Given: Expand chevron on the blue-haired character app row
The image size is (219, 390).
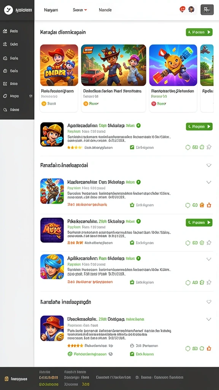Looking at the screenshot, I should (209, 259).
